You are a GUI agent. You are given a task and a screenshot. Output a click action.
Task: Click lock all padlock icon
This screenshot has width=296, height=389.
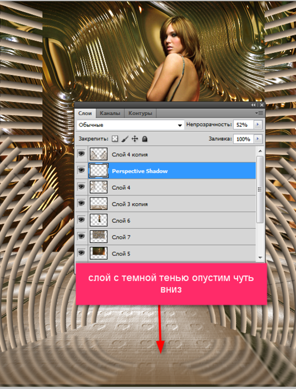pyautogui.click(x=145, y=139)
